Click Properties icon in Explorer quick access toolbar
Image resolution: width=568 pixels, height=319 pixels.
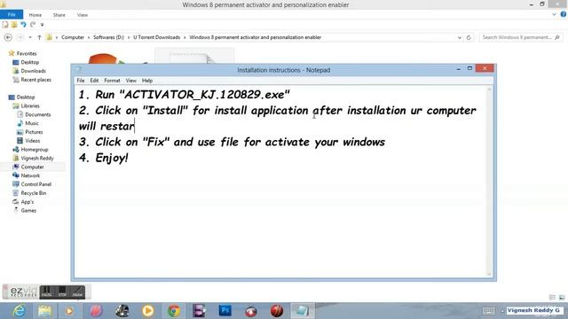[x=5, y=25]
